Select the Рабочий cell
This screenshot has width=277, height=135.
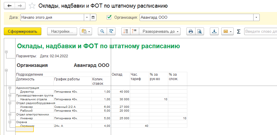[35, 110]
